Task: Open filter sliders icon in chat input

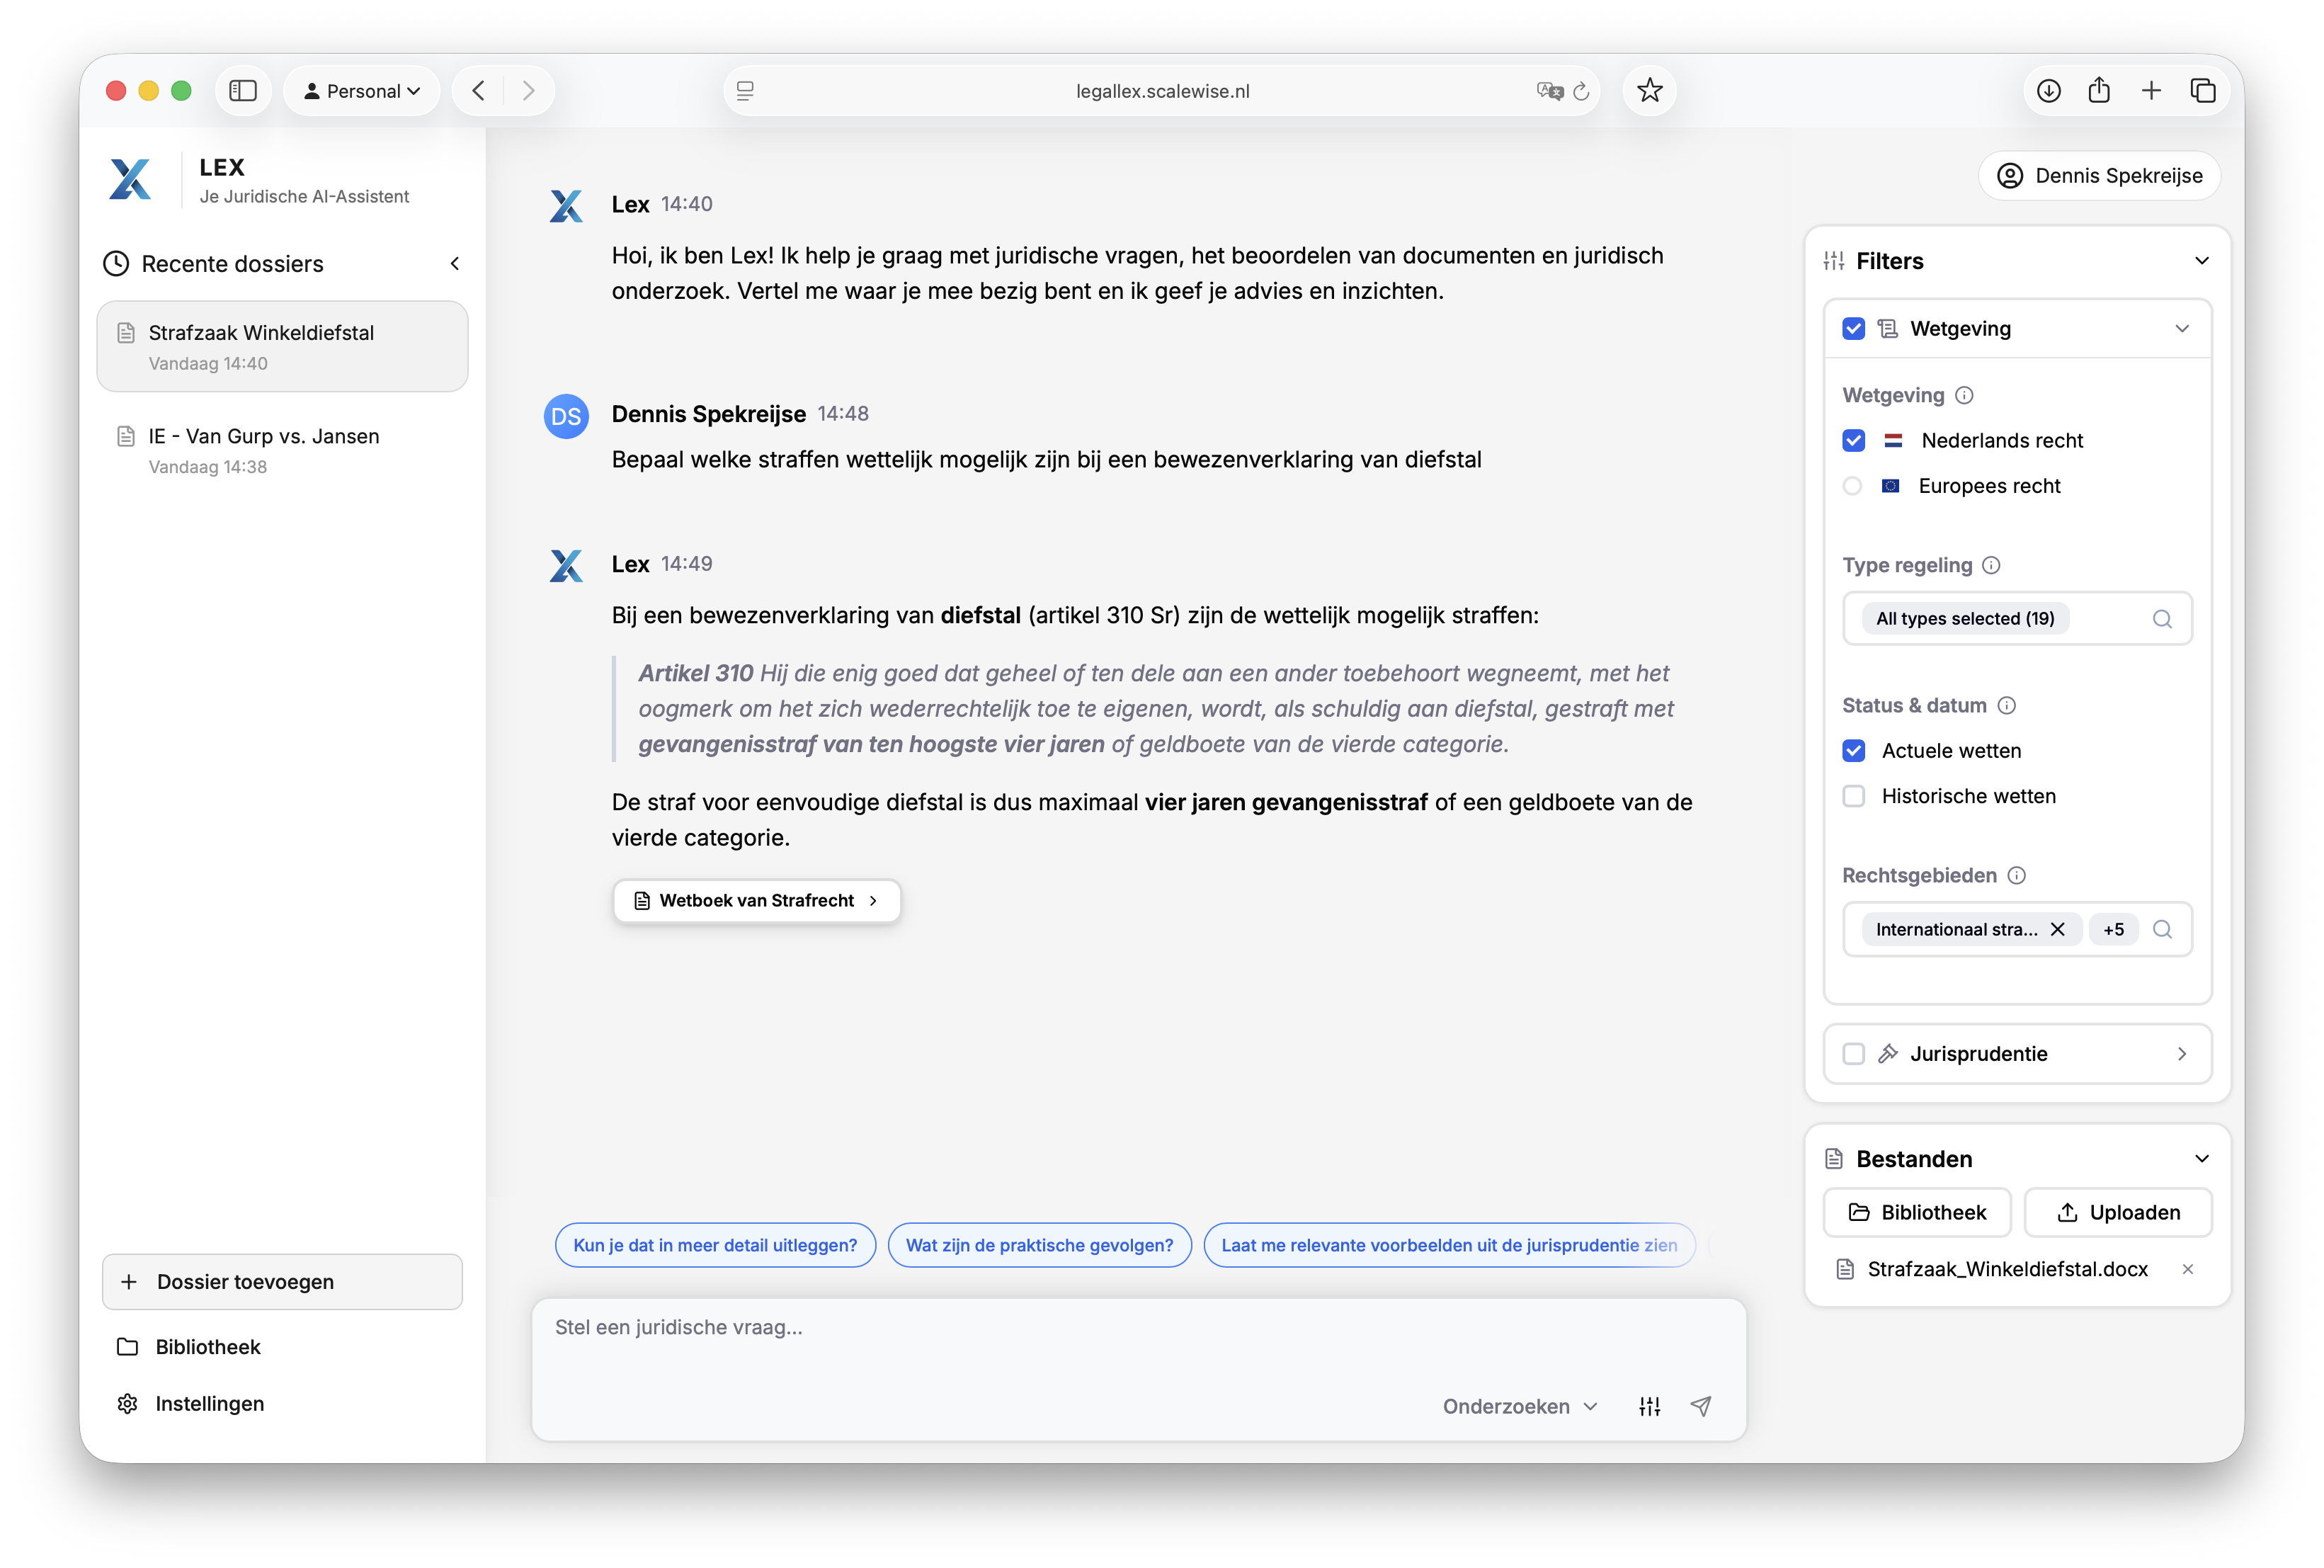Action: (1649, 1406)
